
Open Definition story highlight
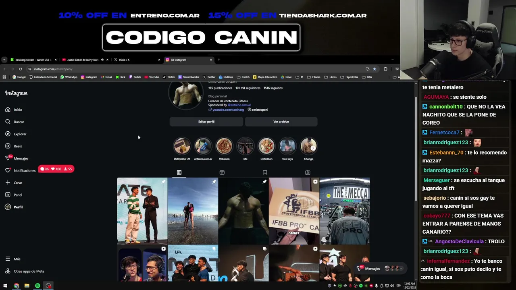coord(266,148)
